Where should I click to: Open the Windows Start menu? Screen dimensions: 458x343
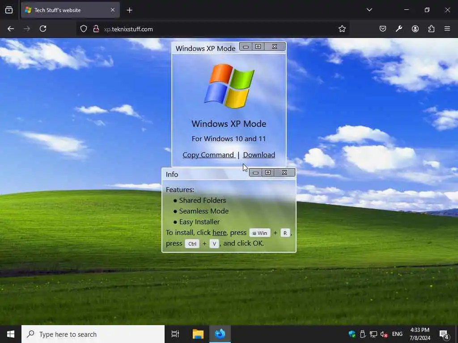11,334
